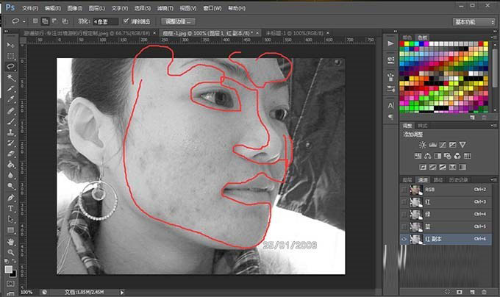Image resolution: width=500 pixels, height=297 pixels.
Task: Select the Type (T) tool
Action: (11, 208)
